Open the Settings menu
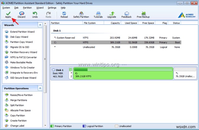This screenshot has width=199, height=130. pos(52,7)
